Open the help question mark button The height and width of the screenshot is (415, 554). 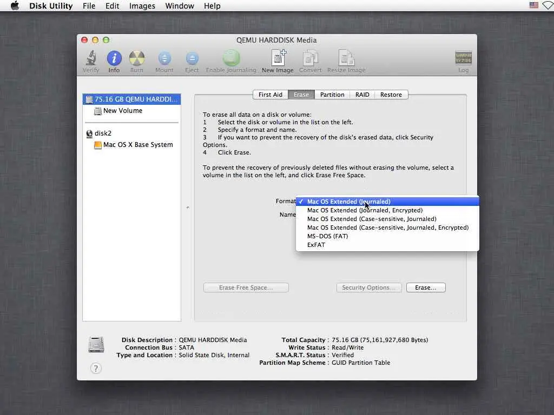click(x=96, y=369)
